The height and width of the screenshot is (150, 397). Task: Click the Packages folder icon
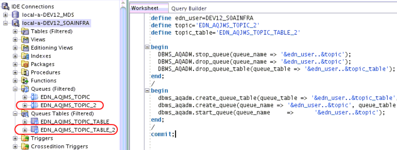pyautogui.click(x=25, y=64)
